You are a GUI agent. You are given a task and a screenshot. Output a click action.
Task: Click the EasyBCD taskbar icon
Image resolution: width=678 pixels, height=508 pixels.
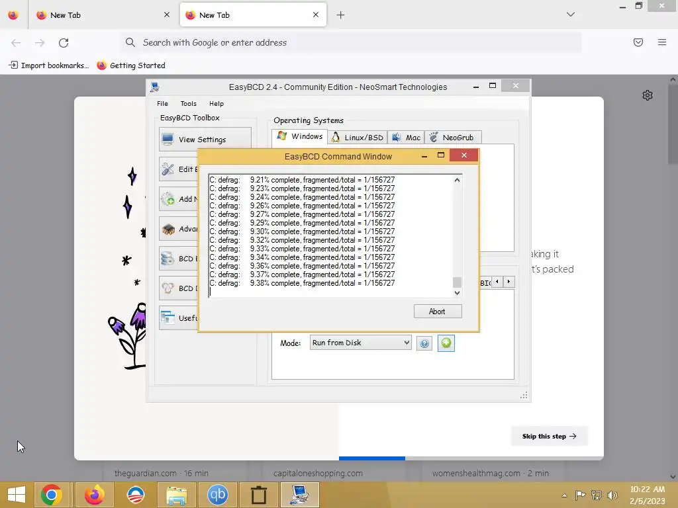[x=300, y=495]
